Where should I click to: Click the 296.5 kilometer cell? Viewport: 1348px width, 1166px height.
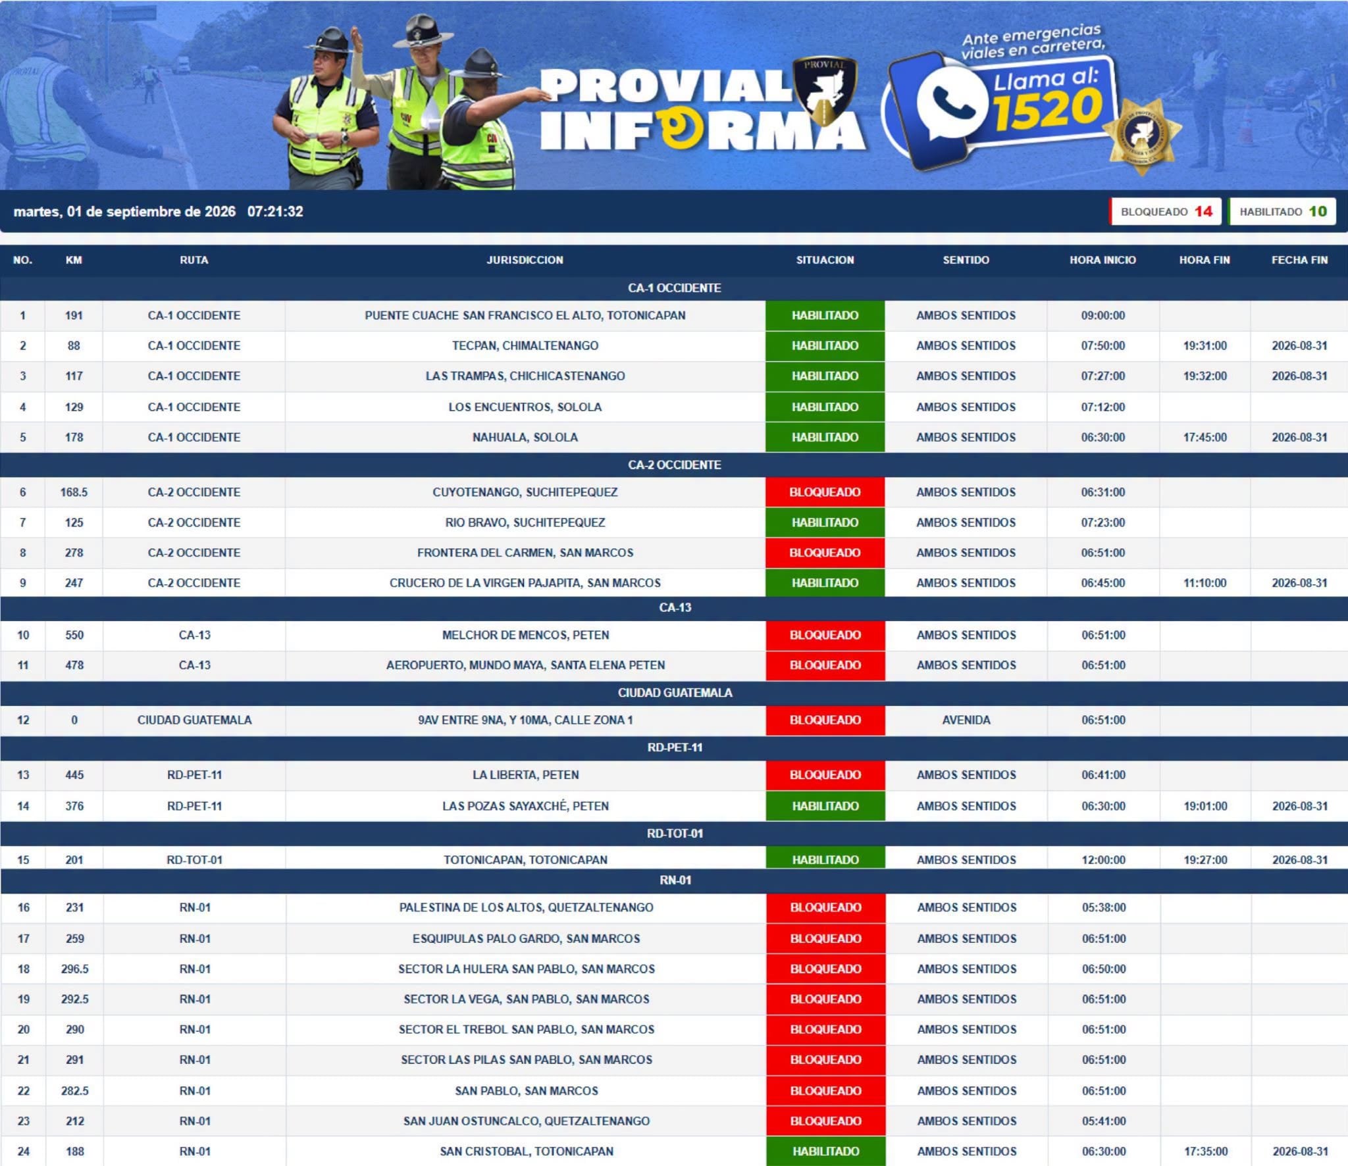(74, 969)
